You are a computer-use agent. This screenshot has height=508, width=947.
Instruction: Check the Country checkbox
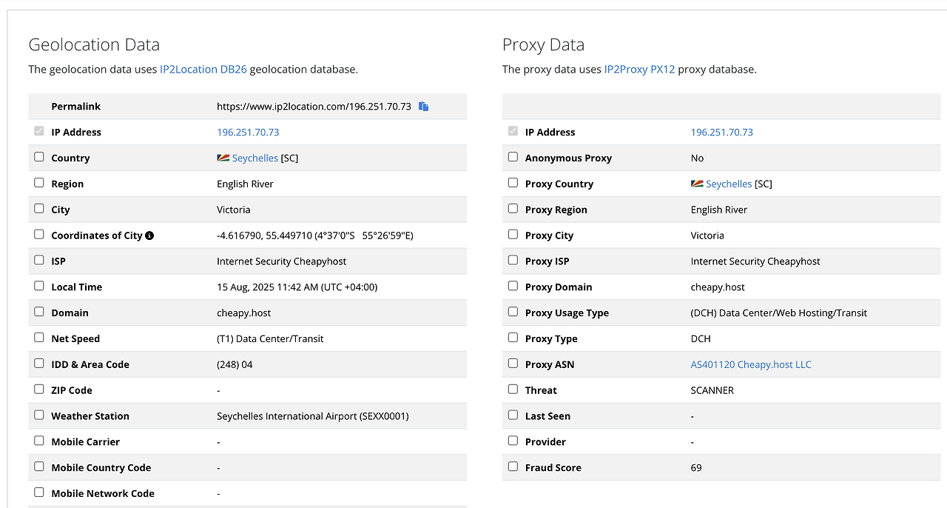coord(39,157)
